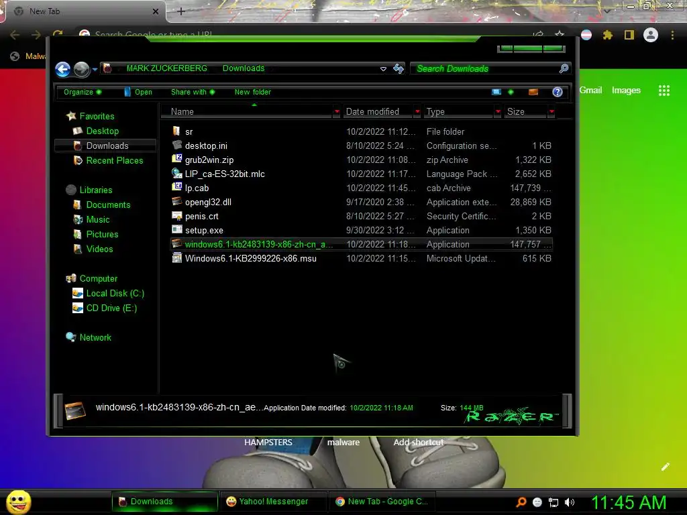Switch to Yahoo! Messenger taskbar button
687x515 pixels.
tap(273, 502)
